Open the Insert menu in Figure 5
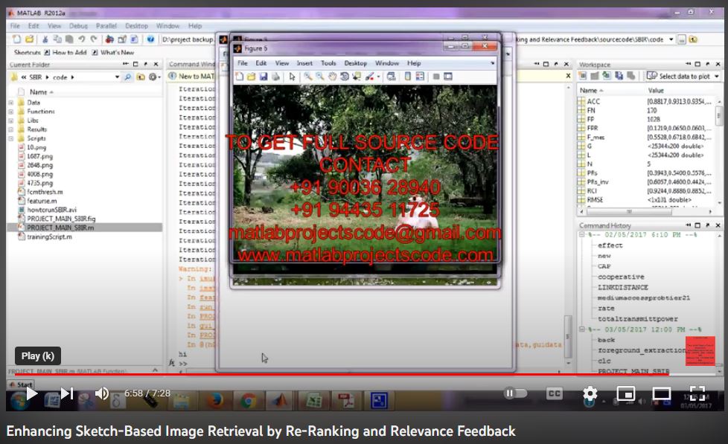 (x=304, y=64)
